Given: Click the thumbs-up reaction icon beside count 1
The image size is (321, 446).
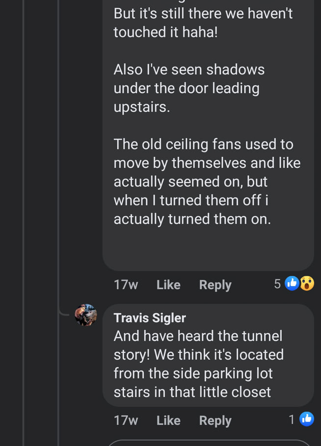Looking at the screenshot, I should pos(307,419).
